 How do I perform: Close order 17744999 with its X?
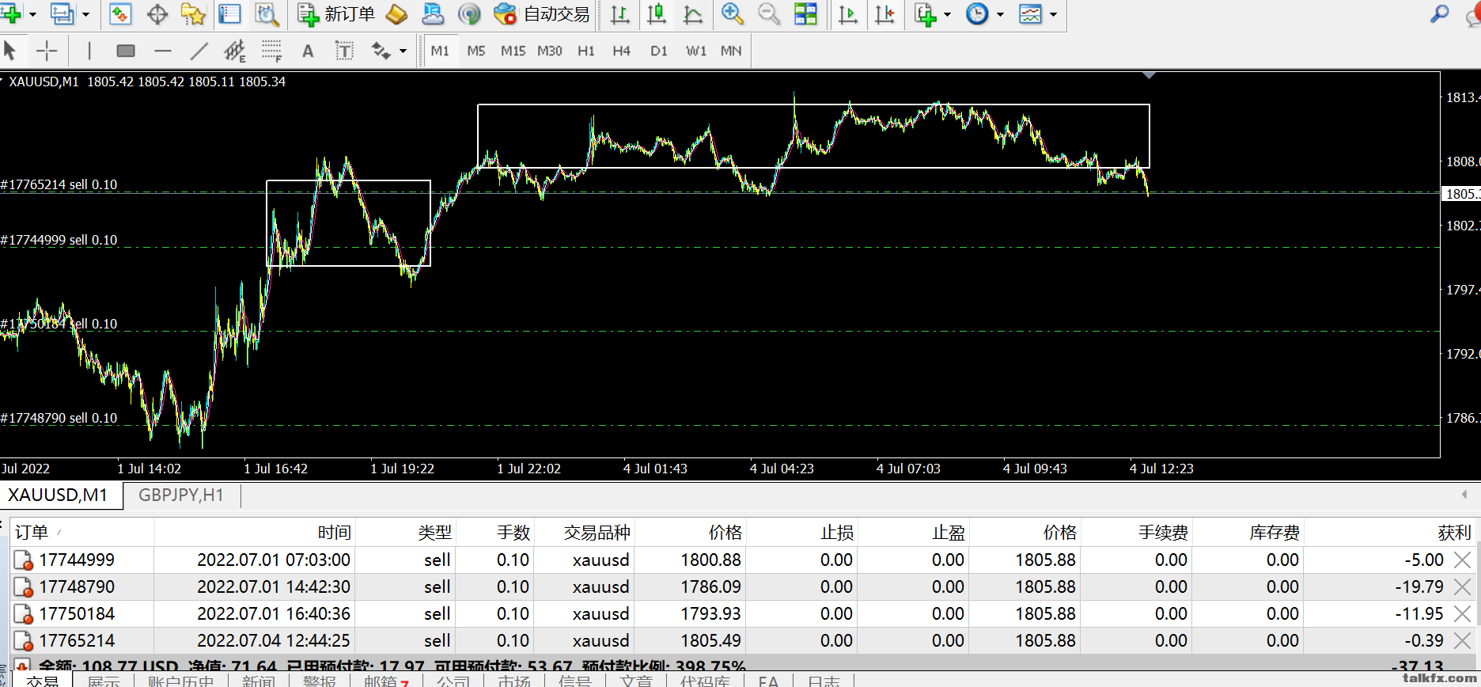pyautogui.click(x=1462, y=560)
